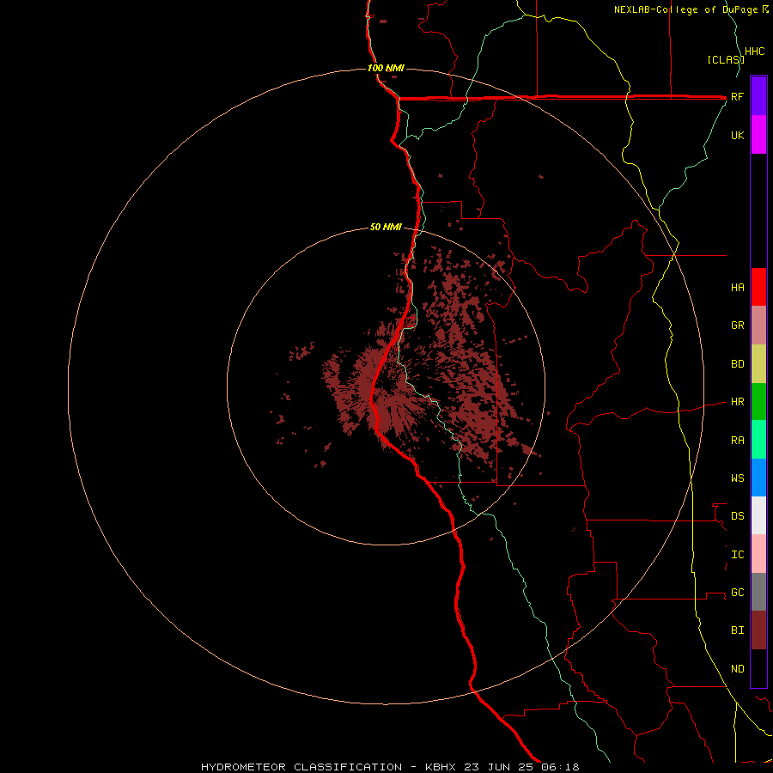Click the RF purple legend swatch

tap(758, 96)
